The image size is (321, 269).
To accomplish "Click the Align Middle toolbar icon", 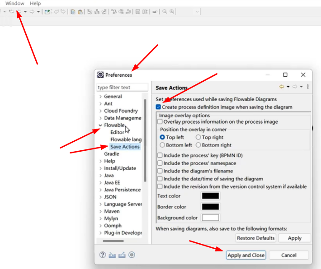I will point(121,12).
